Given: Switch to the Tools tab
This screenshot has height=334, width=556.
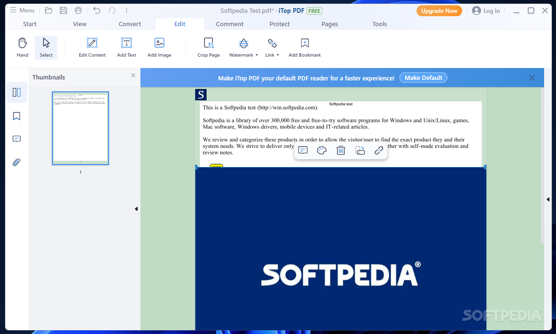Looking at the screenshot, I should (x=379, y=24).
